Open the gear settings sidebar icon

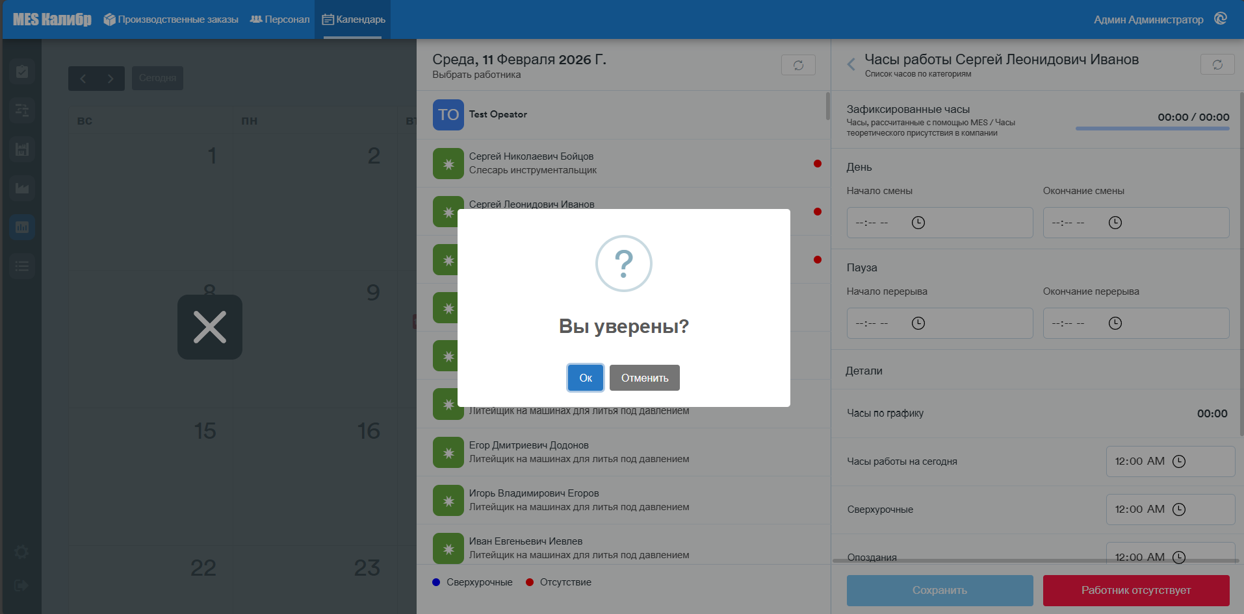coord(21,552)
